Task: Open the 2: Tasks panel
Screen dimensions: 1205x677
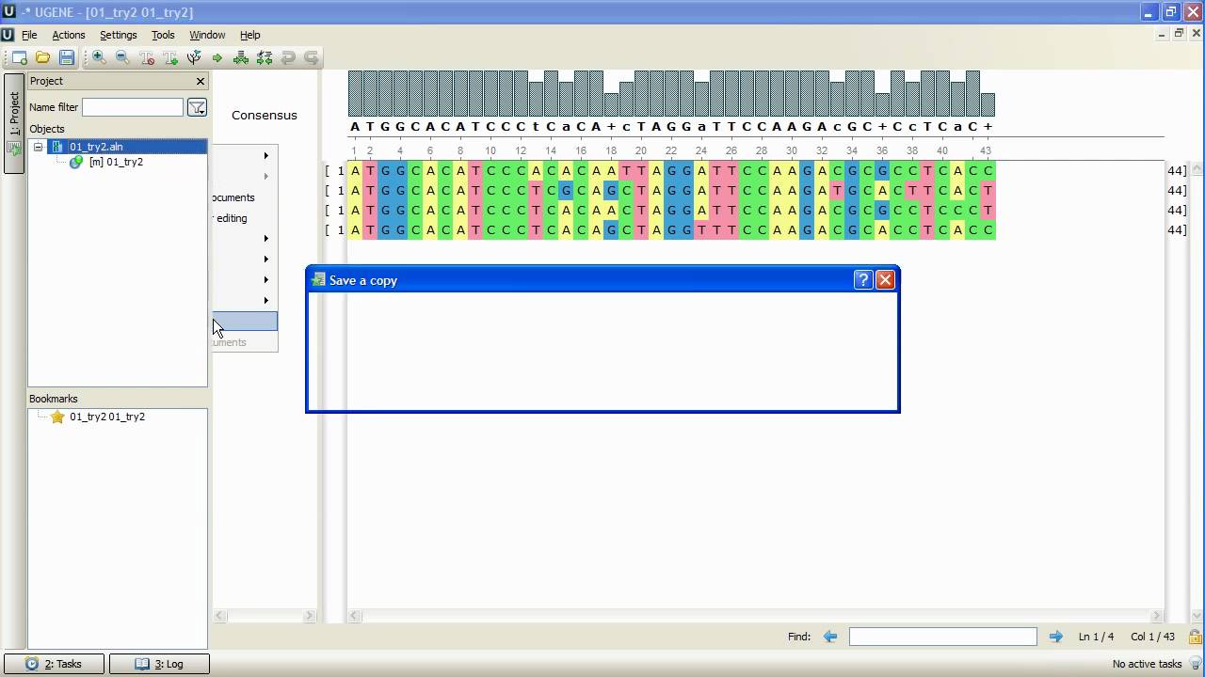Action: point(55,664)
